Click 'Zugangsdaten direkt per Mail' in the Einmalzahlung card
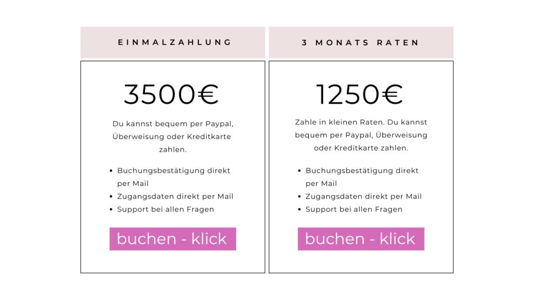534x300 pixels. [x=175, y=196]
